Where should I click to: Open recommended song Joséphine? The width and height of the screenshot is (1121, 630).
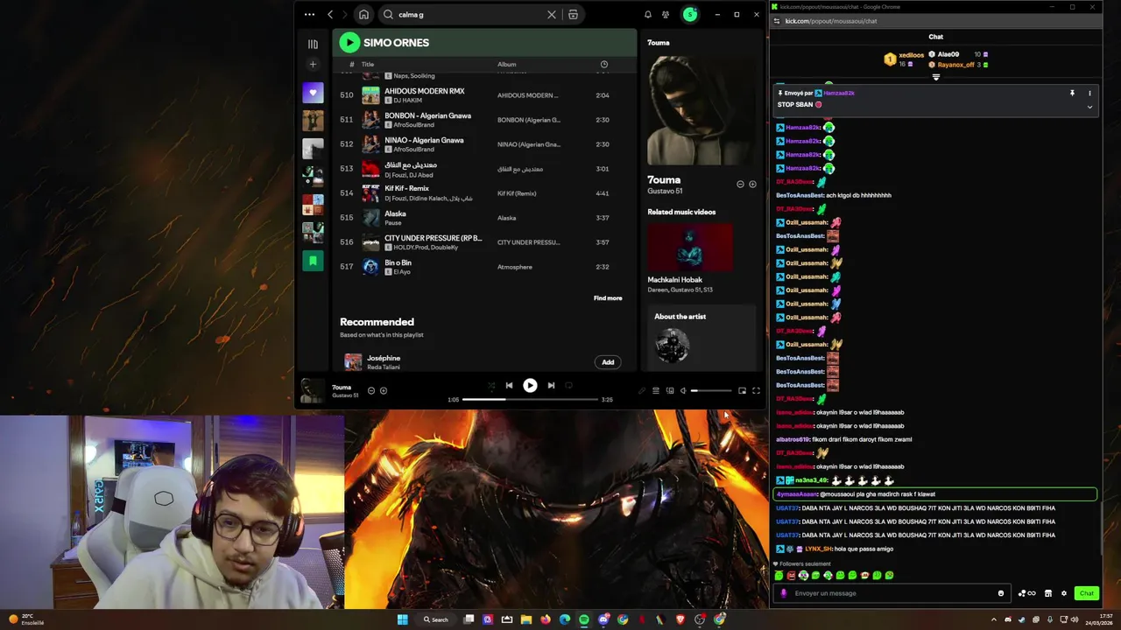(384, 358)
